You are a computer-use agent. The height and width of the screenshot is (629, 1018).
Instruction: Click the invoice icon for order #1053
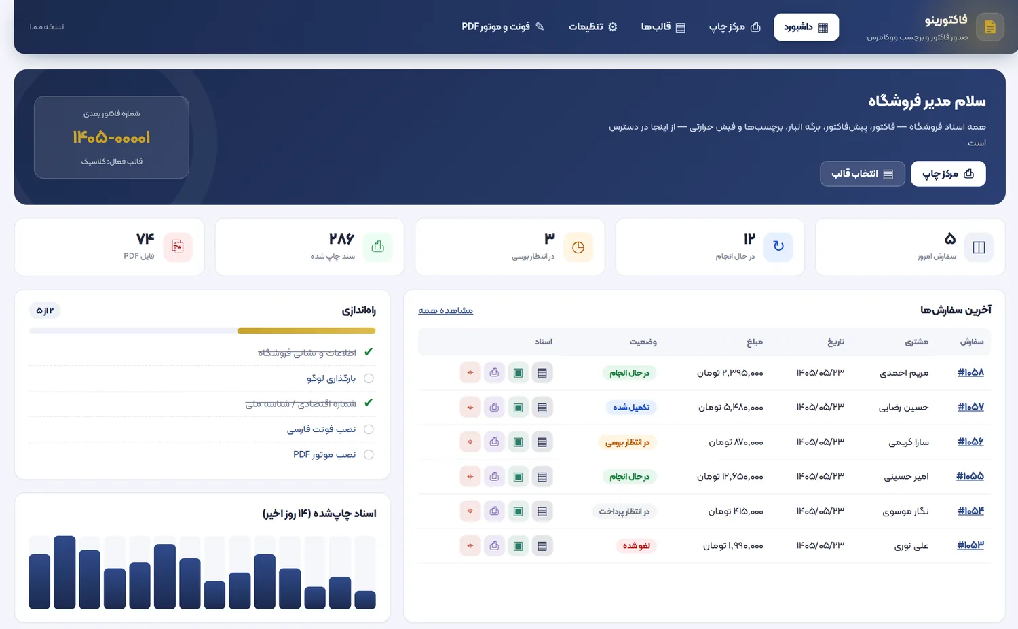point(542,545)
